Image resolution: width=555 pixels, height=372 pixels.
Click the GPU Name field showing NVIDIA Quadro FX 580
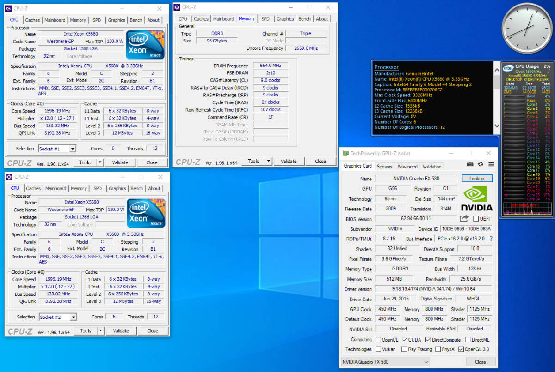tap(417, 179)
